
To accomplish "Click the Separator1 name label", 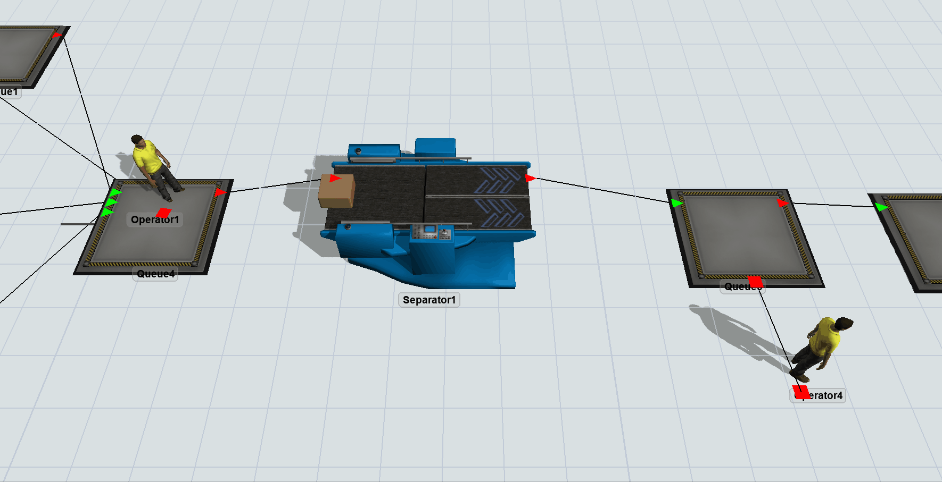I will click(429, 300).
